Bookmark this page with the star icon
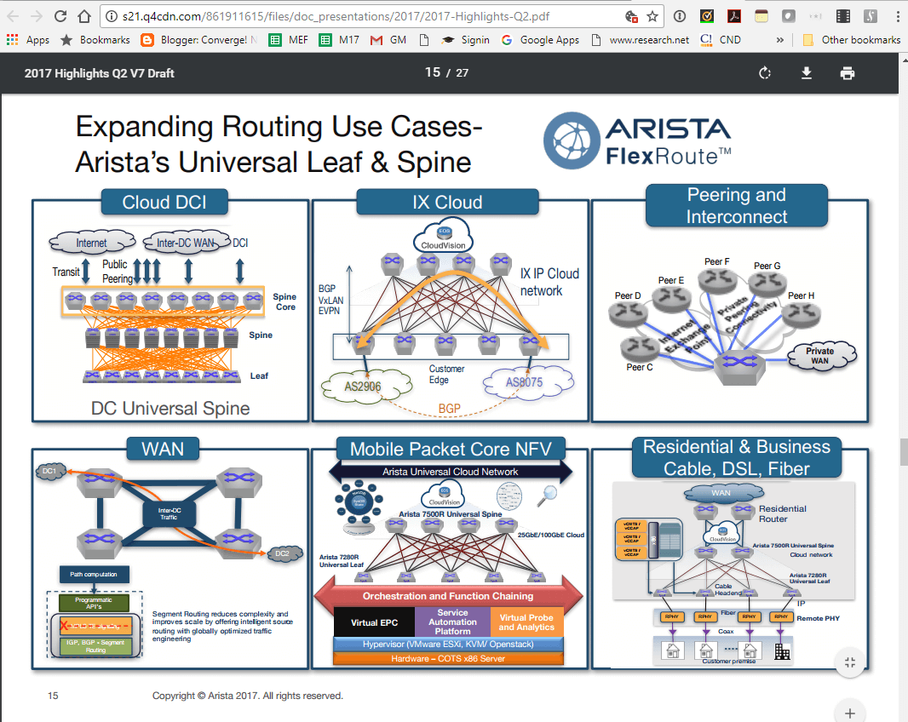 click(652, 16)
